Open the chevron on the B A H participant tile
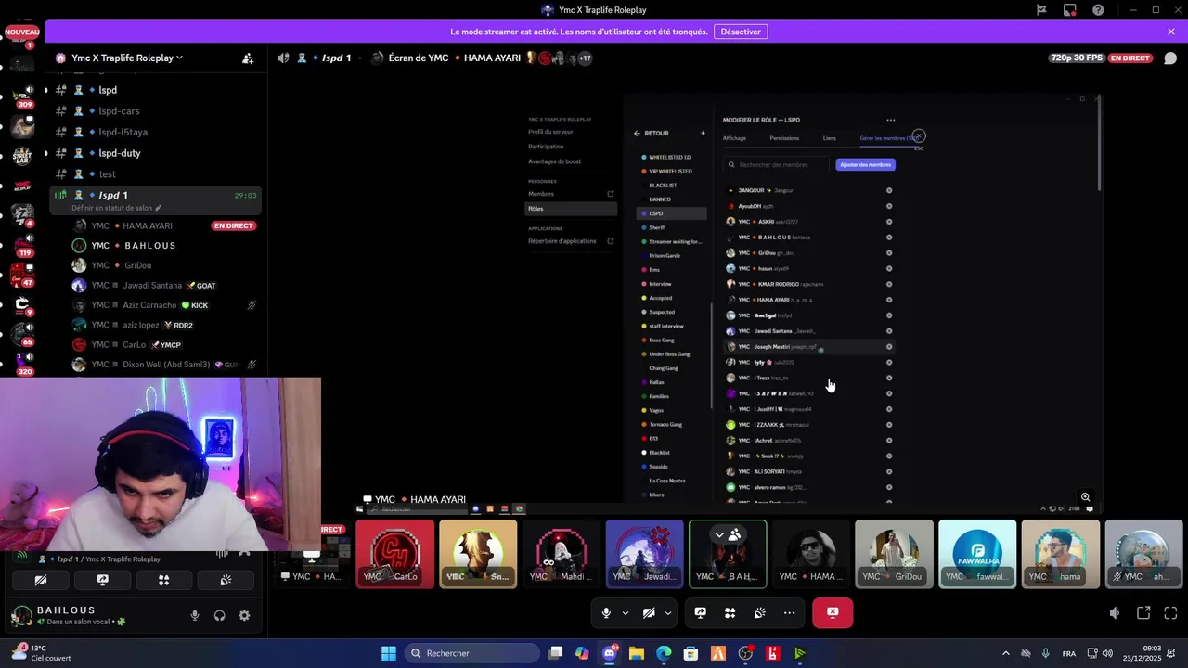 719,534
